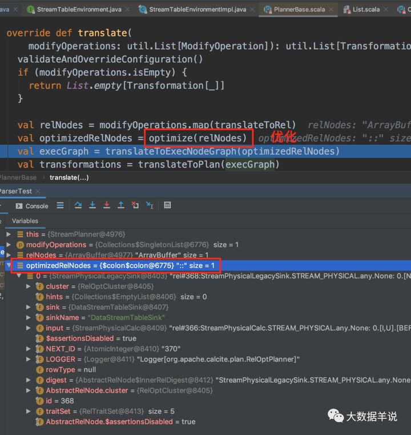Collapse the optimizedRelNodes variable node

click(x=9, y=265)
